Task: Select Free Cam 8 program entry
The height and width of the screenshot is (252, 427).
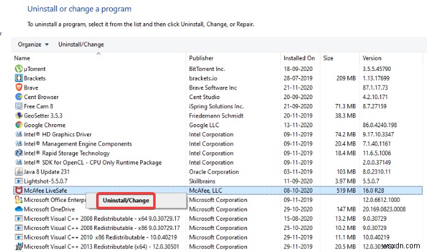Action: tap(39, 106)
